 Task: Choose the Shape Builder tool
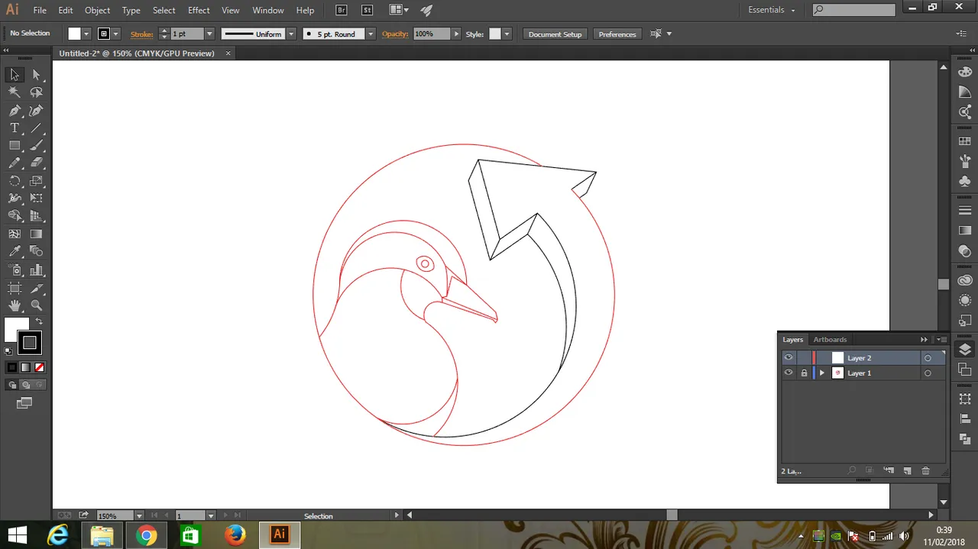click(15, 216)
